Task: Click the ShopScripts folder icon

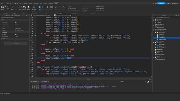Action: 157,33
